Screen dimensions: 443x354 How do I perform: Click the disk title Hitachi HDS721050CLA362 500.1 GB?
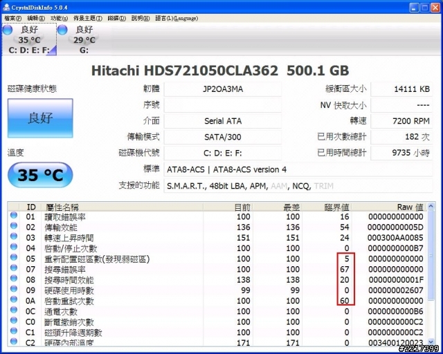click(220, 71)
